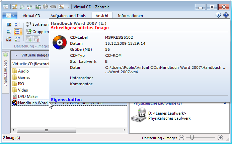This screenshot has width=232, height=144.
Task: Select the Games folder
Action: [x=21, y=78]
